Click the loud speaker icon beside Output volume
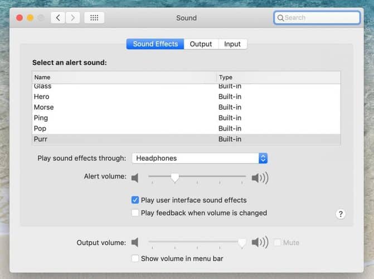The width and height of the screenshot is (374, 279). (260, 242)
